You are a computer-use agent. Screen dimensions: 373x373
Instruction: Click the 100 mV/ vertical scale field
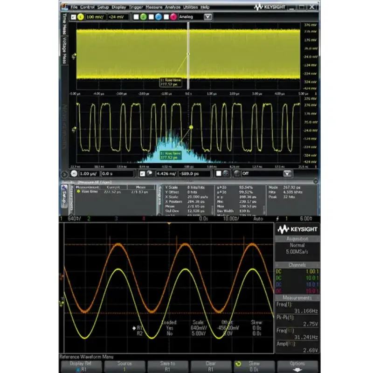(x=96, y=17)
